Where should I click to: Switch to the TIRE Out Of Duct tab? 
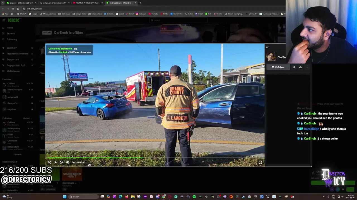(88, 3)
